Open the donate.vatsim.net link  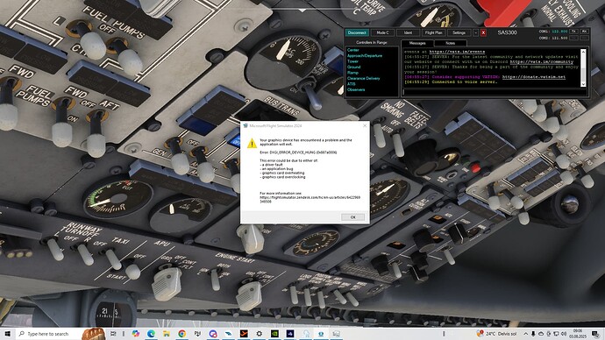[x=534, y=77]
